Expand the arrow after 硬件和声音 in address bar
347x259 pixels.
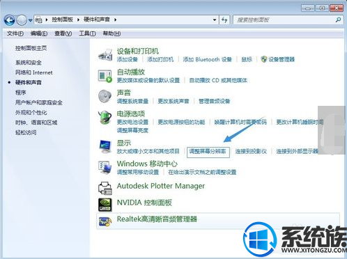click(x=116, y=20)
